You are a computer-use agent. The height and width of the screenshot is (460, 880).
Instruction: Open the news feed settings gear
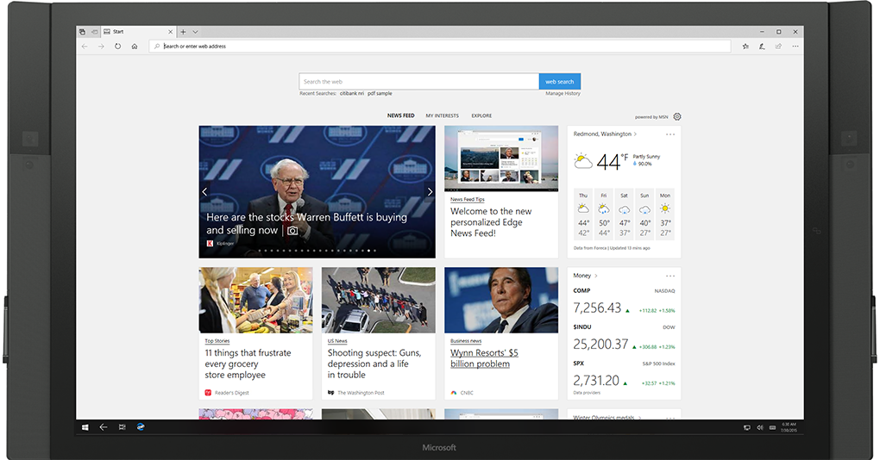click(x=677, y=116)
